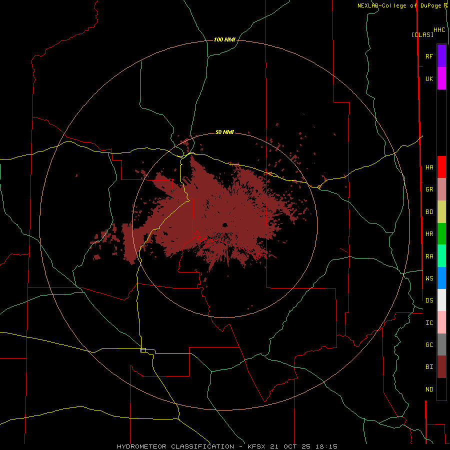Image resolution: width=450 pixels, height=450 pixels.
Task: Click the gray GC legend swatch
Action: pyautogui.click(x=441, y=344)
